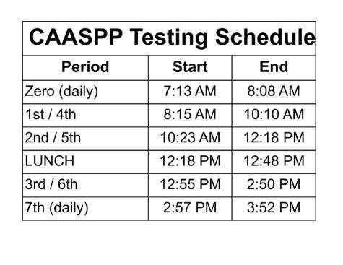Image resolution: width=343 pixels, height=265 pixels.
Task: Click the 10:23 AM start time
Action: coord(190,138)
